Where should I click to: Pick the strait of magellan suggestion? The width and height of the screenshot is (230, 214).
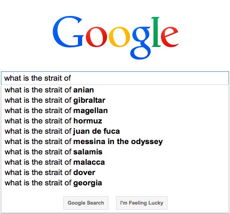115,111
